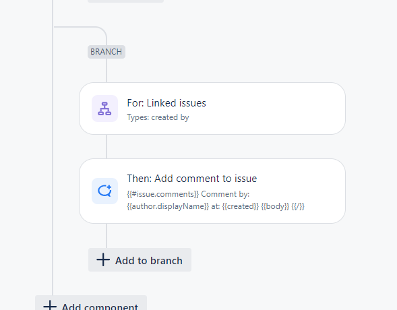
Task: Click the connector line below the BRANCH label
Action: click(106, 70)
